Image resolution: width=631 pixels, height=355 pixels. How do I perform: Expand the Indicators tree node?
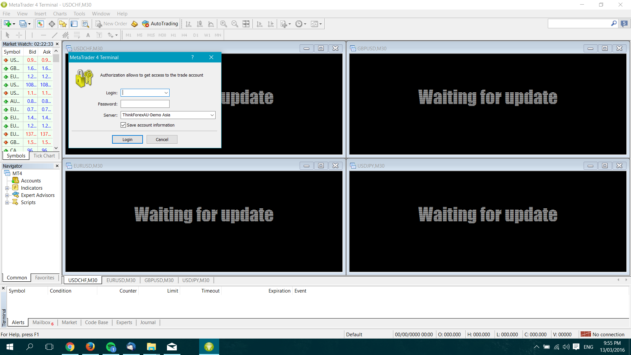tap(7, 188)
